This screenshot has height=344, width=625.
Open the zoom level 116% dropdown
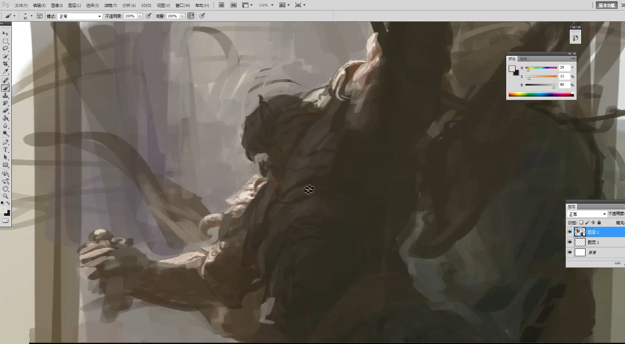[x=266, y=5]
